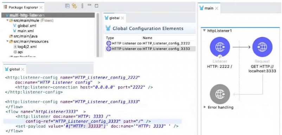Select the Listener component icon in the flow
Screen dimensions: 282x135
pos(220,47)
